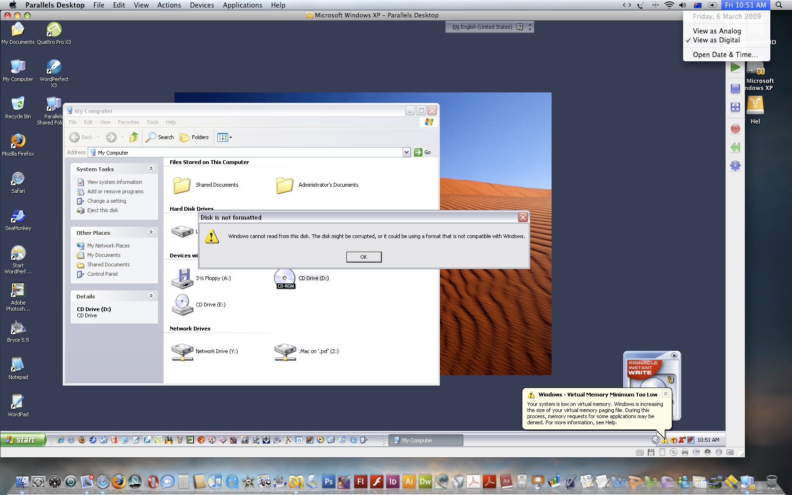Open Network Drive (Y:) icon
This screenshot has height=495, width=792.
tap(182, 352)
